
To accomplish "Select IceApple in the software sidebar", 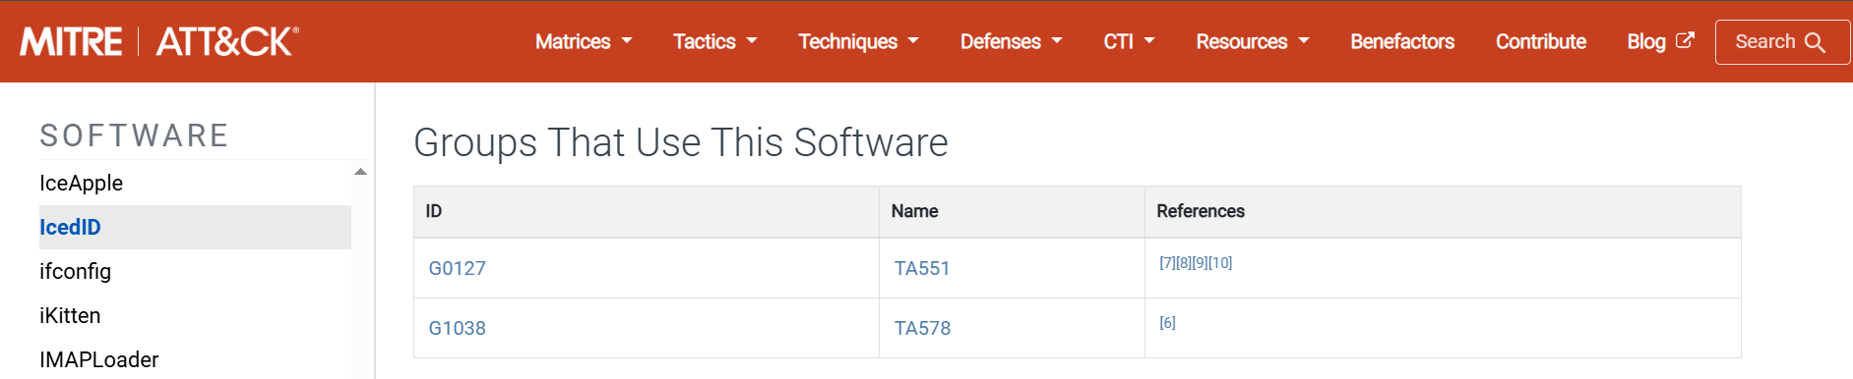I will pyautogui.click(x=81, y=184).
